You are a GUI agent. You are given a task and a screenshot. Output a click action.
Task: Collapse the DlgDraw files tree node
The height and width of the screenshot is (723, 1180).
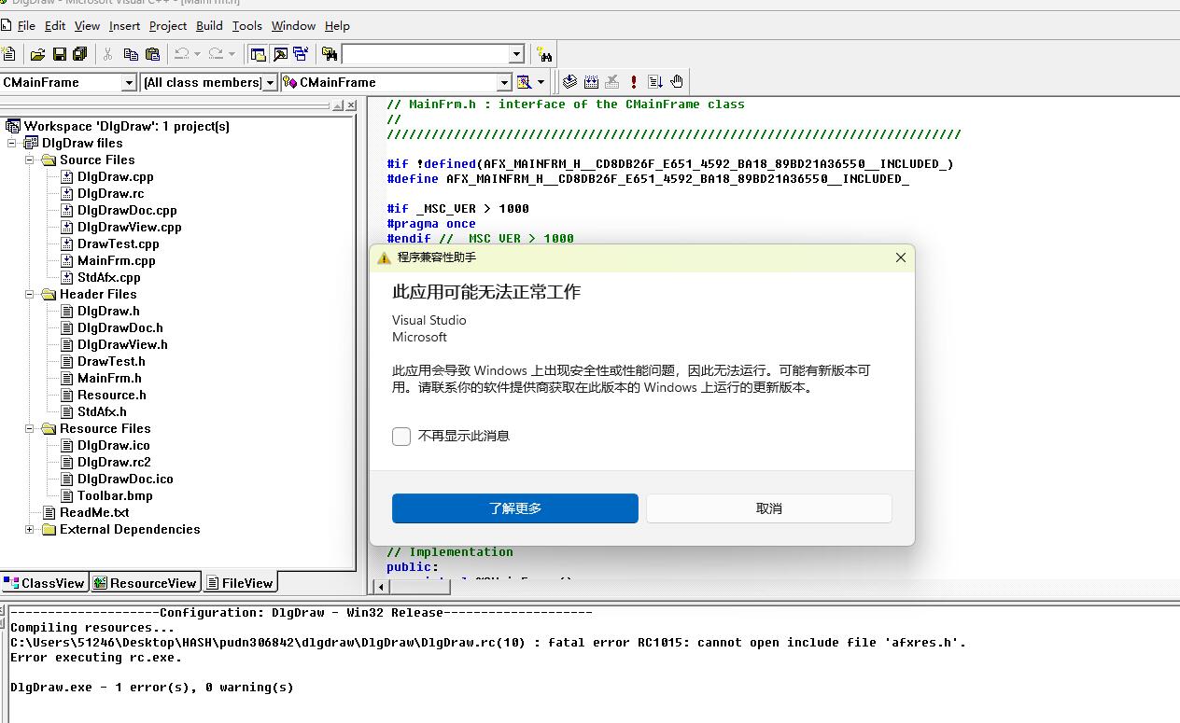tap(12, 143)
